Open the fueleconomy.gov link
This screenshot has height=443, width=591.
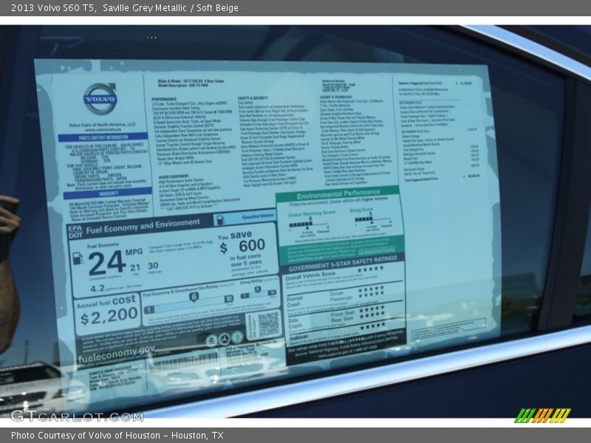pyautogui.click(x=116, y=353)
